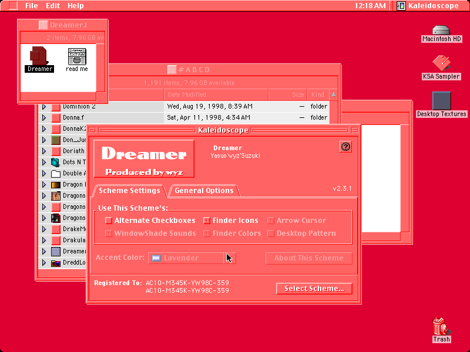Click the teal icon beside Dots N T
The width and height of the screenshot is (470, 352).
coord(56,163)
